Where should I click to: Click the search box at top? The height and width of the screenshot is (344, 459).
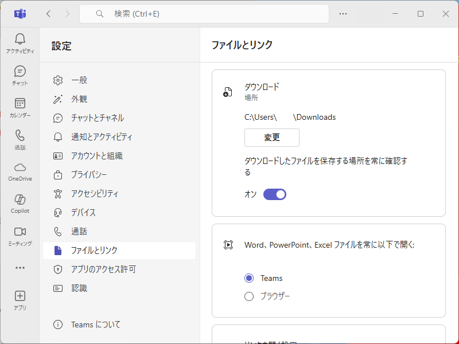pyautogui.click(x=204, y=14)
